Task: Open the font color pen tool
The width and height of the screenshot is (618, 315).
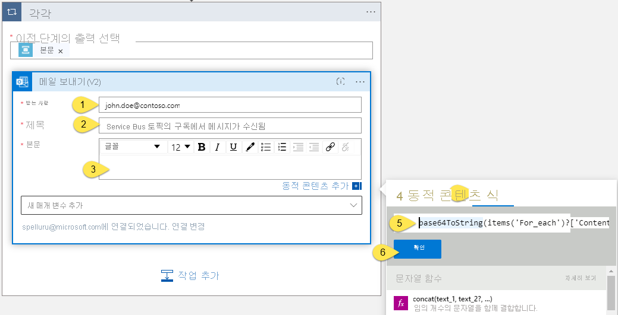Action: tap(250, 147)
